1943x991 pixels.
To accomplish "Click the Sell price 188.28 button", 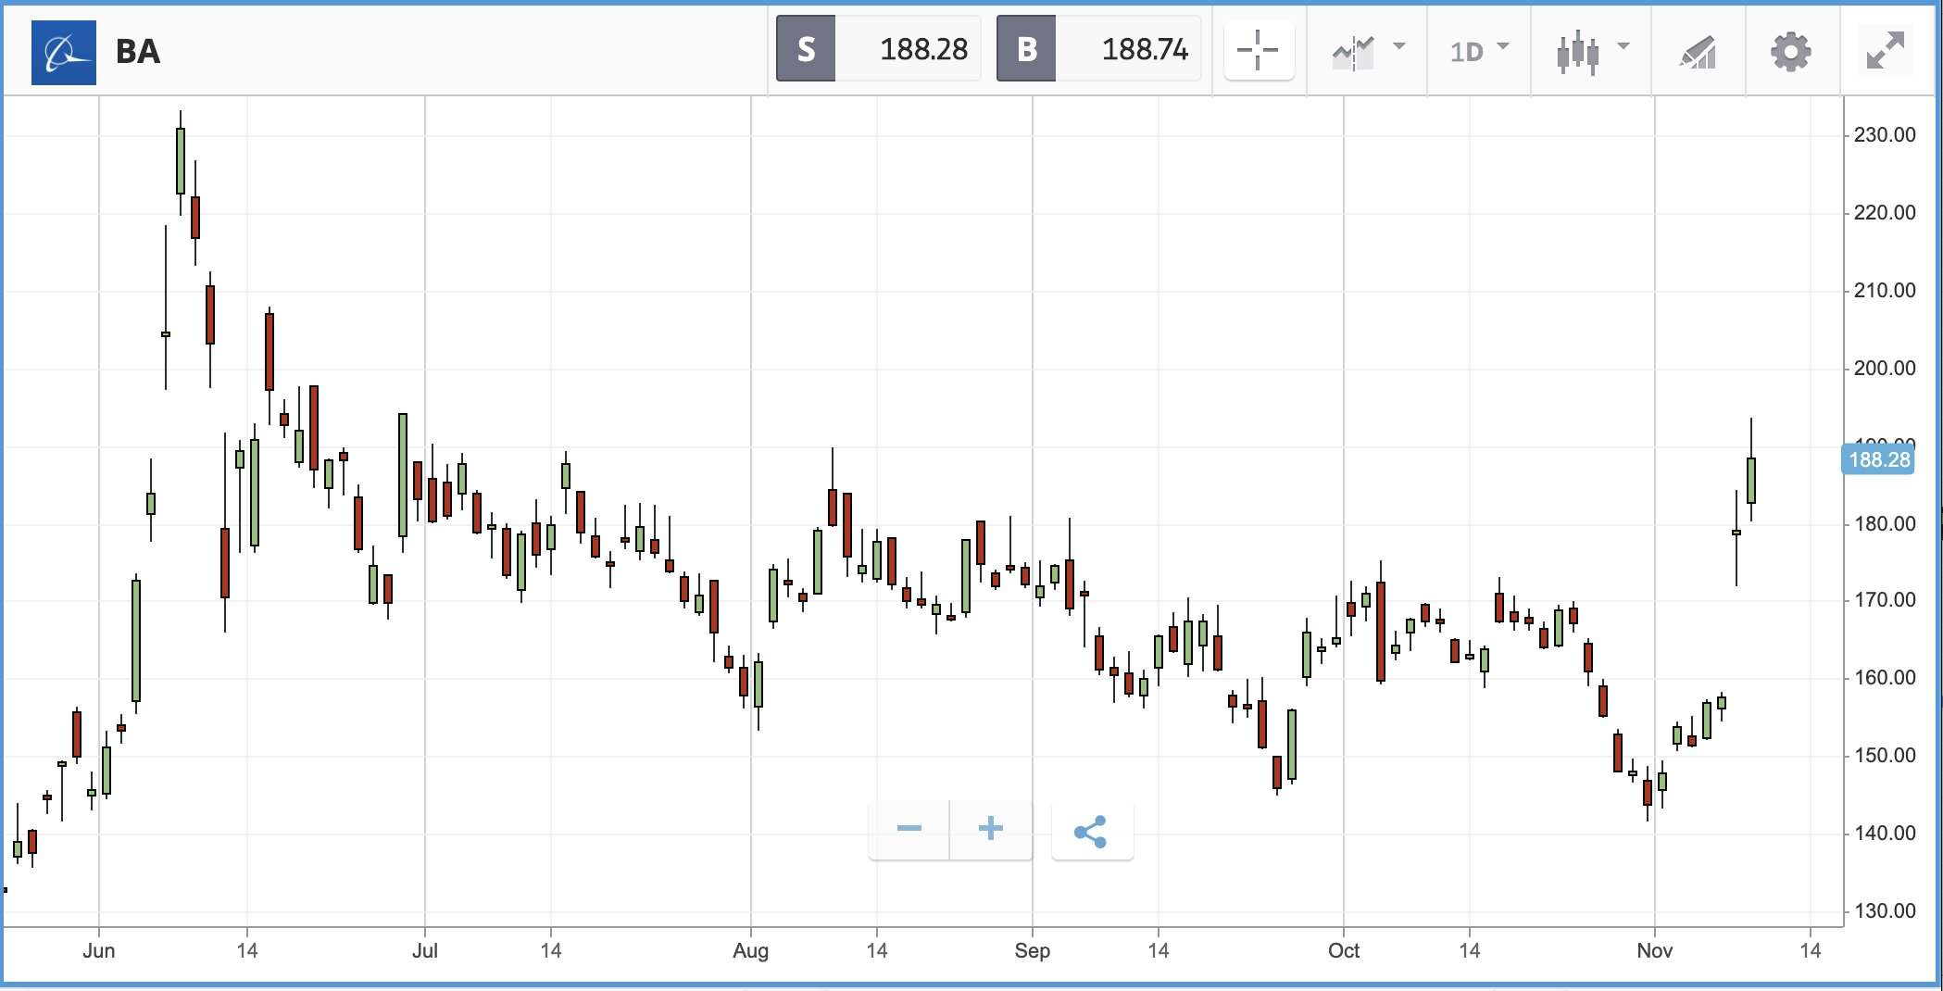I will 878,48.
